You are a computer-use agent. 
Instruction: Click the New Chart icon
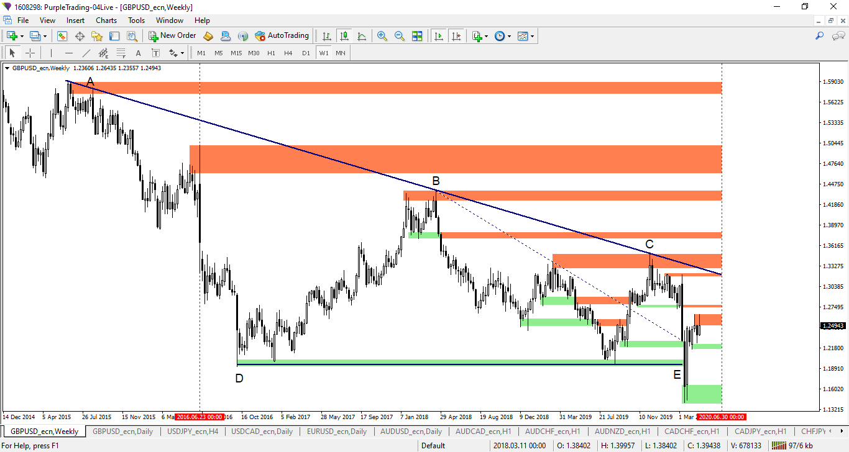[12, 36]
